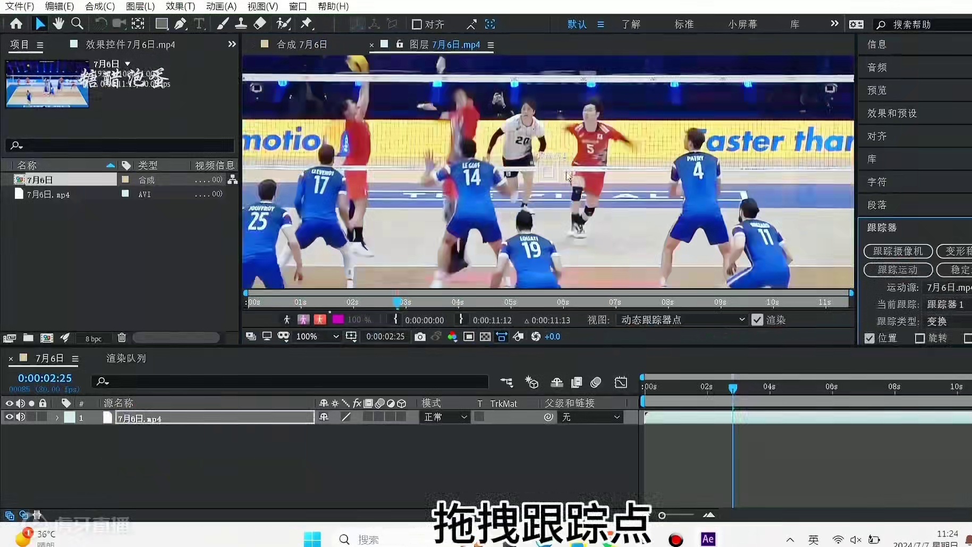972x547 pixels.
Task: Hide the 7月6日.mp4 layer video
Action: (9, 417)
